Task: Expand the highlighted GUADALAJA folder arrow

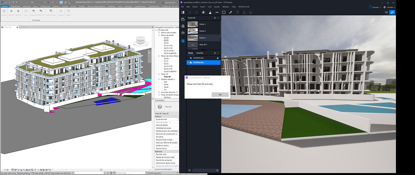Action: pyautogui.click(x=188, y=63)
